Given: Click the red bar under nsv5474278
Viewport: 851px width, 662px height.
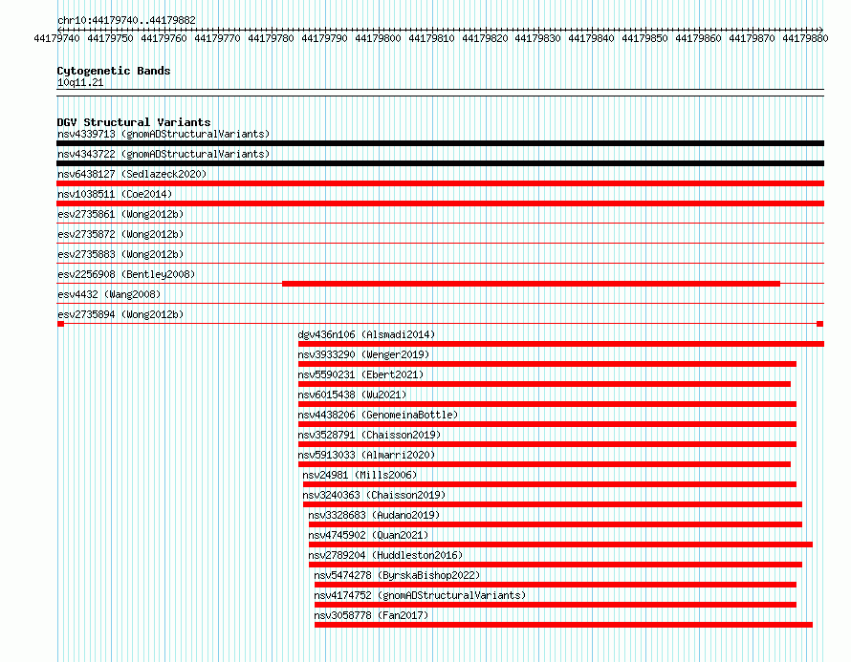Looking at the screenshot, I should (x=556, y=585).
